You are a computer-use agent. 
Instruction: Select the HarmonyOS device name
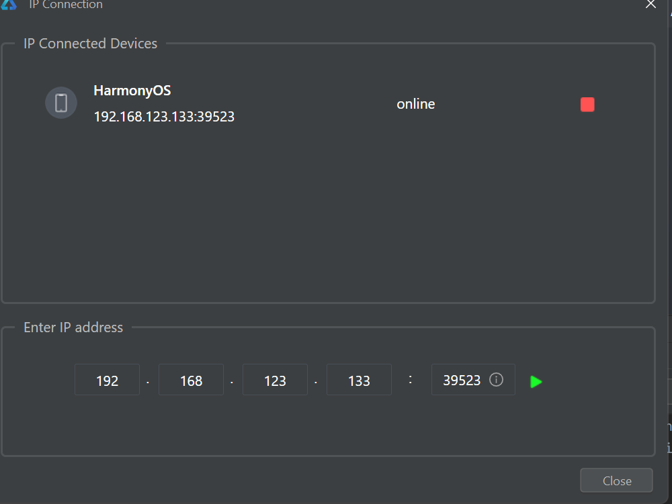[x=132, y=91]
